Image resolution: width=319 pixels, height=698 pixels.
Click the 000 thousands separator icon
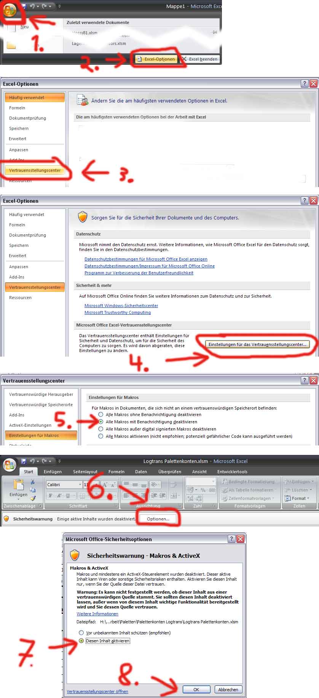(212, 490)
